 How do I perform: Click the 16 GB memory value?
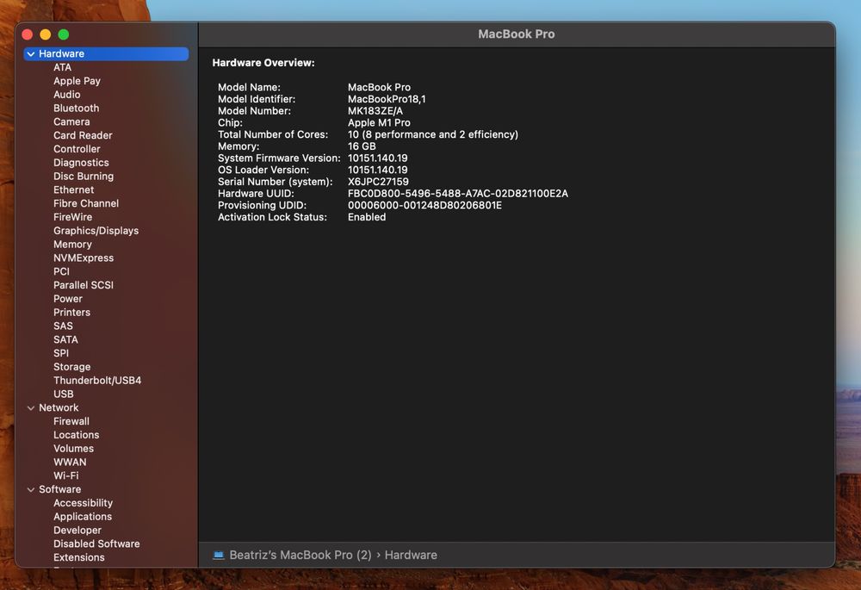tap(362, 146)
